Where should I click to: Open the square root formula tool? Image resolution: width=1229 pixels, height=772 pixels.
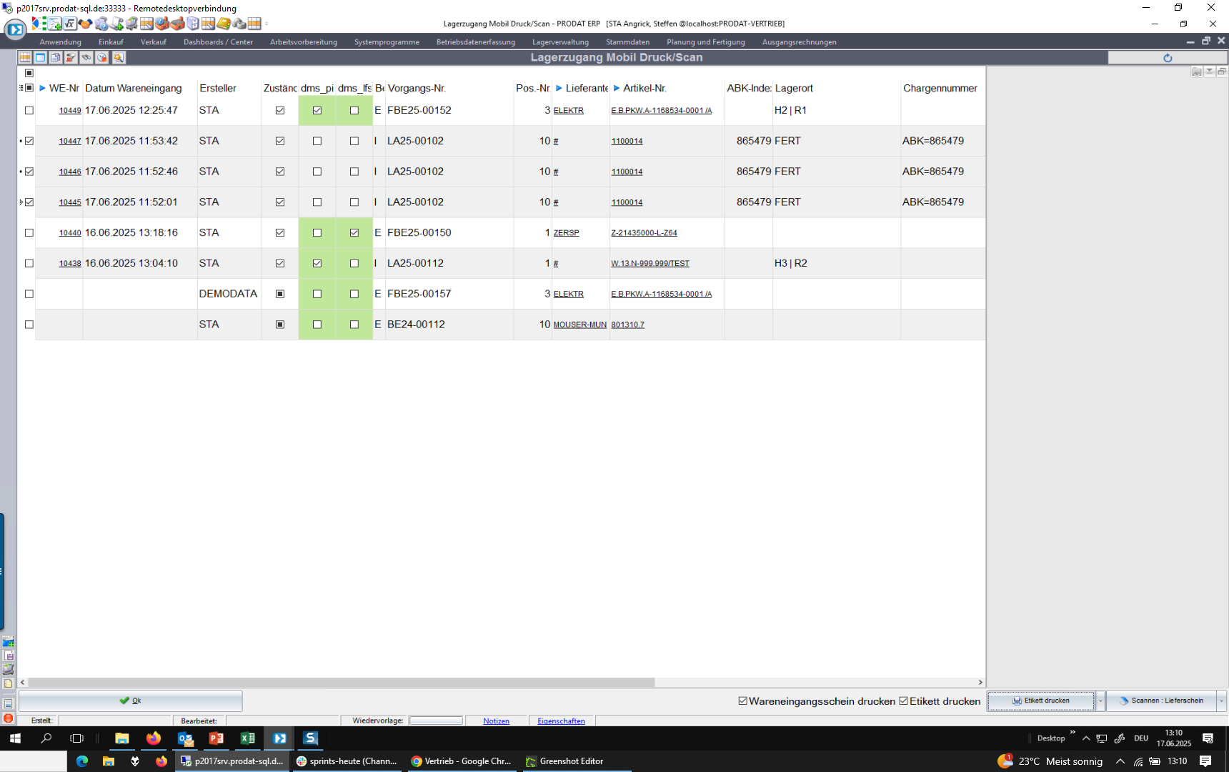(70, 24)
